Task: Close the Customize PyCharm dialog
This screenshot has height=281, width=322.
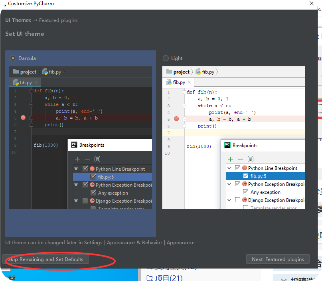Action: (312, 3)
